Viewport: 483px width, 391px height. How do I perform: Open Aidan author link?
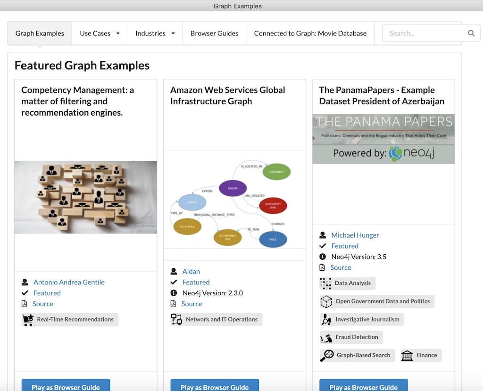point(191,271)
